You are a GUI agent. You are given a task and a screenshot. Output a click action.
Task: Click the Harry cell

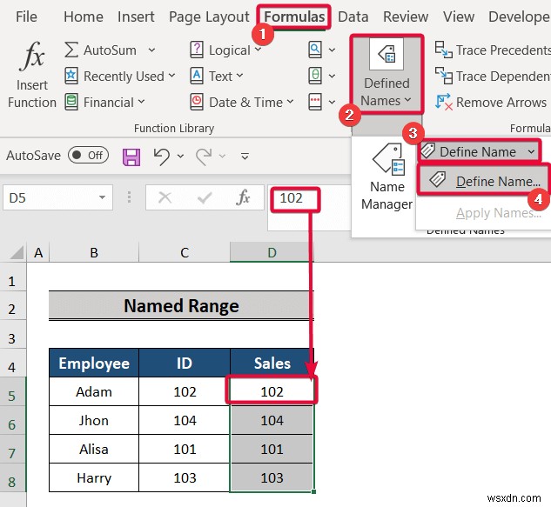(x=94, y=477)
